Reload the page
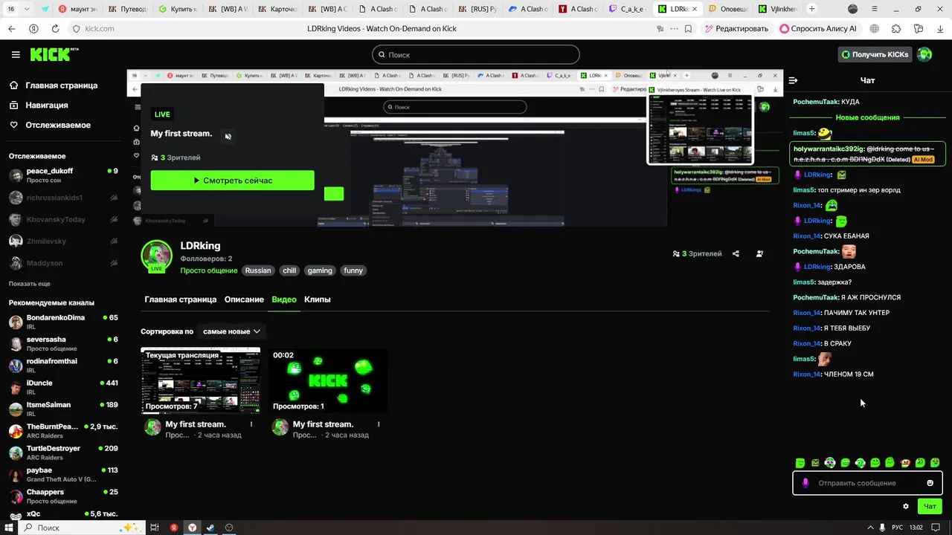This screenshot has width=952, height=535. coord(55,28)
